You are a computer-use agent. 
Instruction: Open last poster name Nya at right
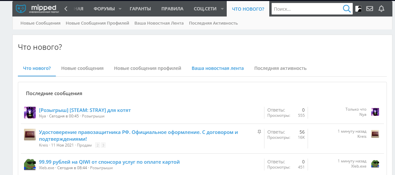[x=363, y=115]
